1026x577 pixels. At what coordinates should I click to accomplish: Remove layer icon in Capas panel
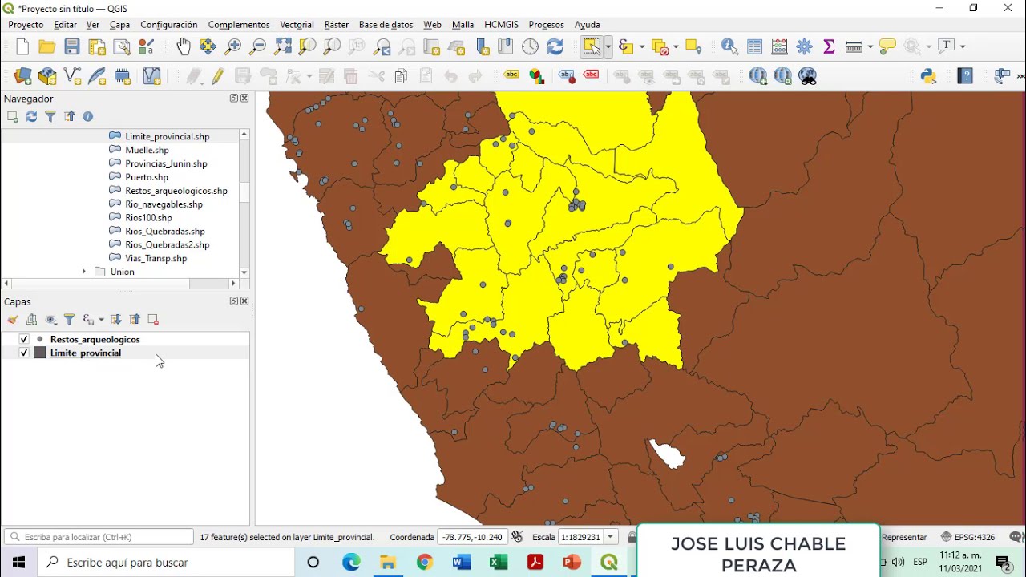click(x=153, y=320)
